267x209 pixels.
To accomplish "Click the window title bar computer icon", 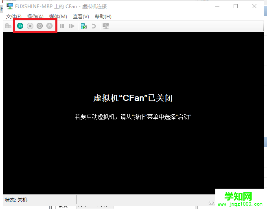I will pos(10,6).
